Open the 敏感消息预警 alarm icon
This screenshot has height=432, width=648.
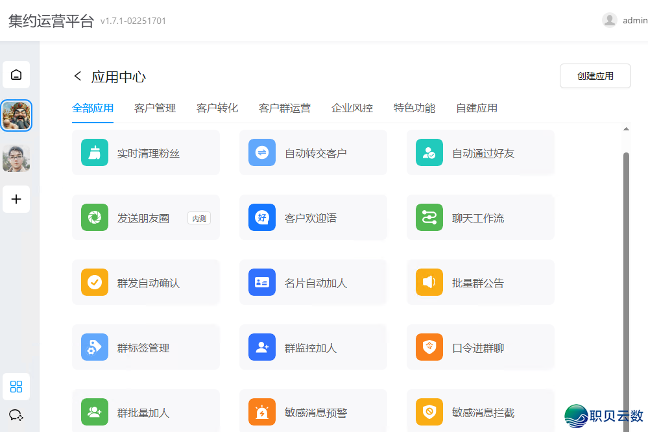pyautogui.click(x=262, y=413)
